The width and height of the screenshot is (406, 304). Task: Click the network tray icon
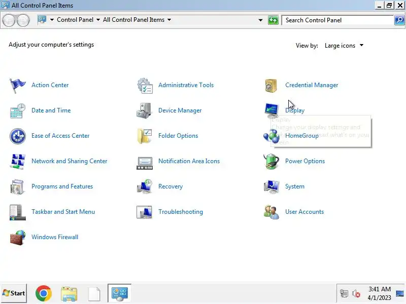(x=344, y=294)
